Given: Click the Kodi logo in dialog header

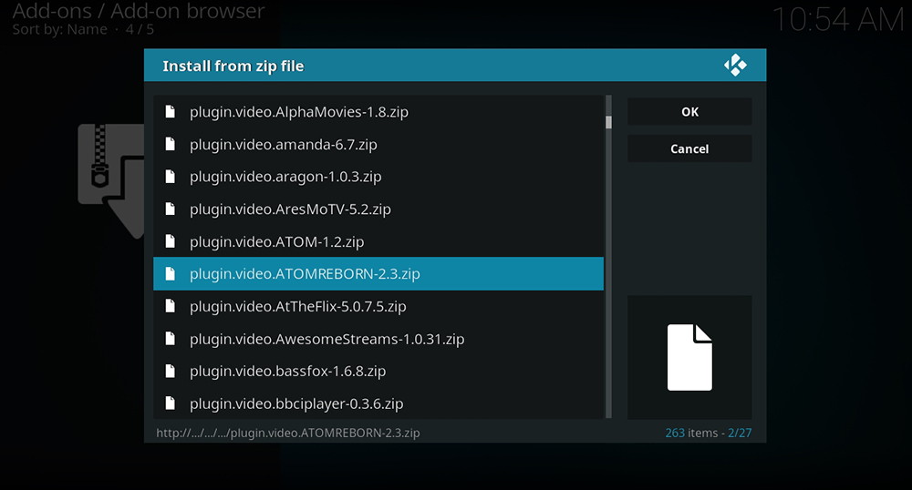Looking at the screenshot, I should click(735, 65).
